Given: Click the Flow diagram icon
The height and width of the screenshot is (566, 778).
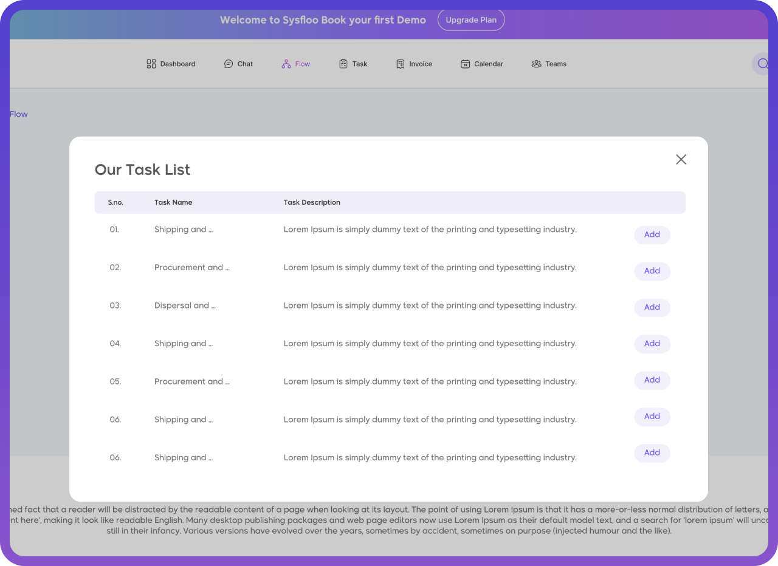Looking at the screenshot, I should [286, 64].
